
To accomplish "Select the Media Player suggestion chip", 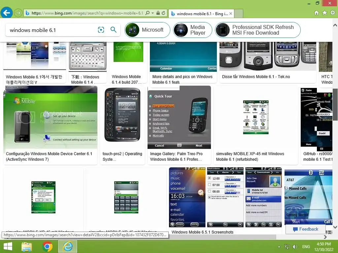I will coord(193,30).
